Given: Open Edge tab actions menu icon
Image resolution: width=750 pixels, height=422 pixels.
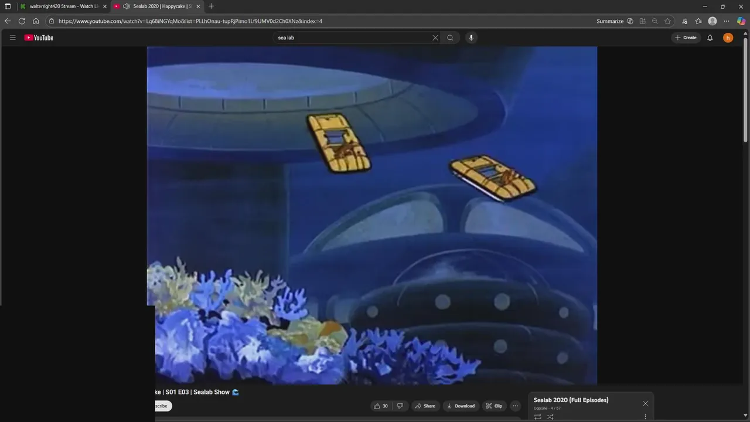Looking at the screenshot, I should 8,6.
